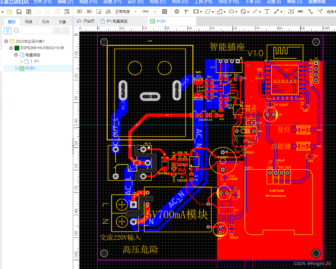Switch to the 对象 panel tab
The height and width of the screenshot is (269, 336).
pos(62,22)
